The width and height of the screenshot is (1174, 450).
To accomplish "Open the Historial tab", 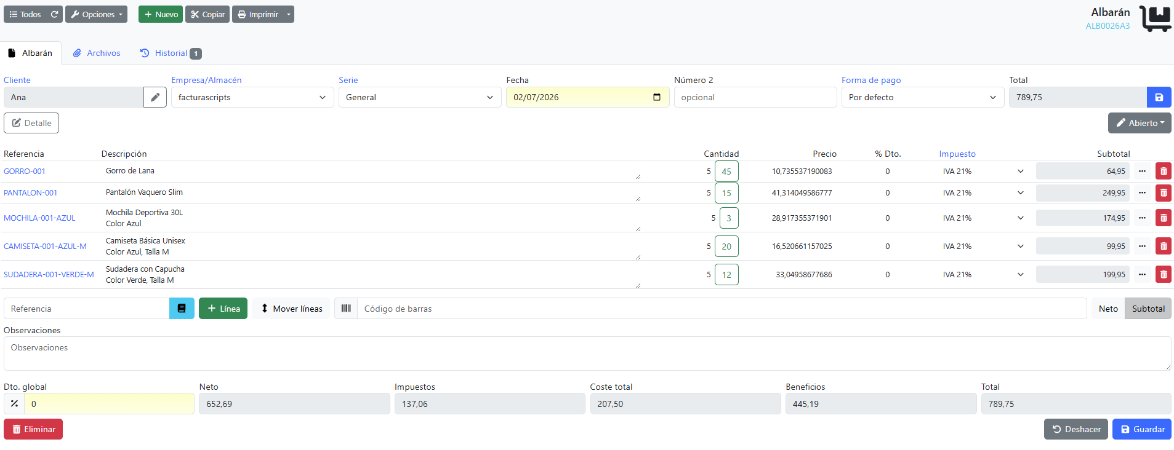I will 171,53.
